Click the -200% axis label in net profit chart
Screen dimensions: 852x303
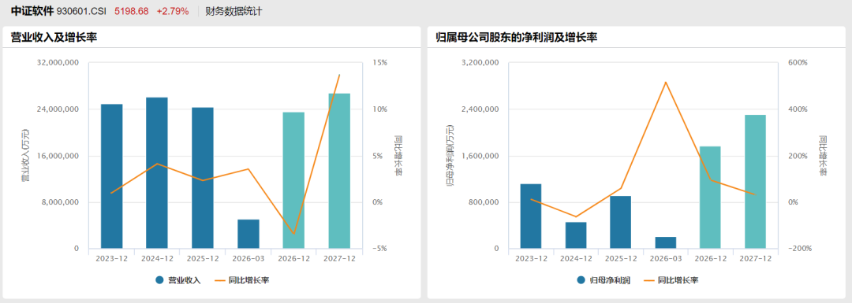click(802, 249)
